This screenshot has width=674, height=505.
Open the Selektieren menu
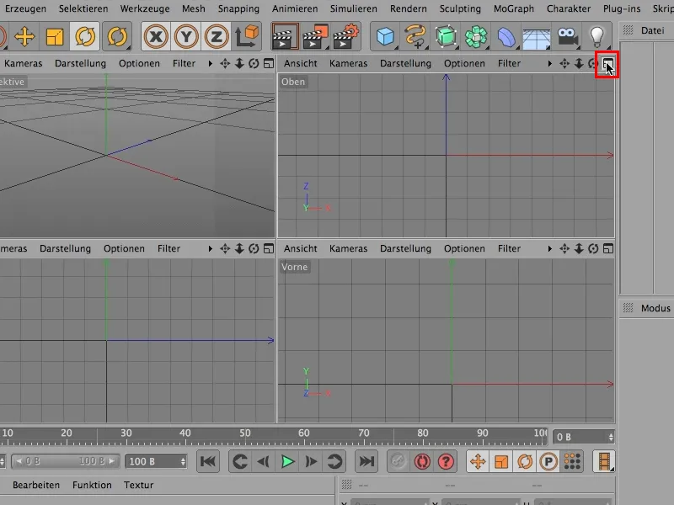pyautogui.click(x=83, y=8)
